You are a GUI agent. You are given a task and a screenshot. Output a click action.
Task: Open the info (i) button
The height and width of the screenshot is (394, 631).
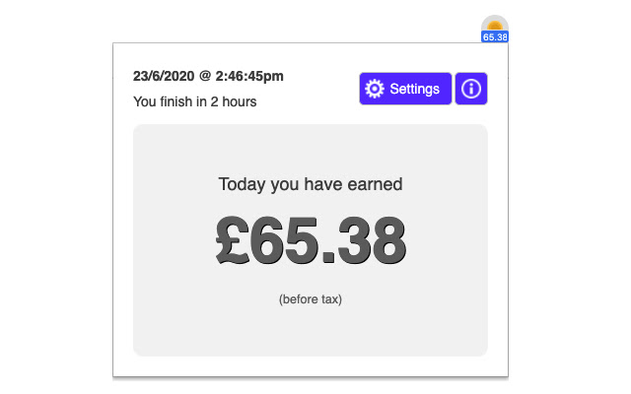click(471, 89)
